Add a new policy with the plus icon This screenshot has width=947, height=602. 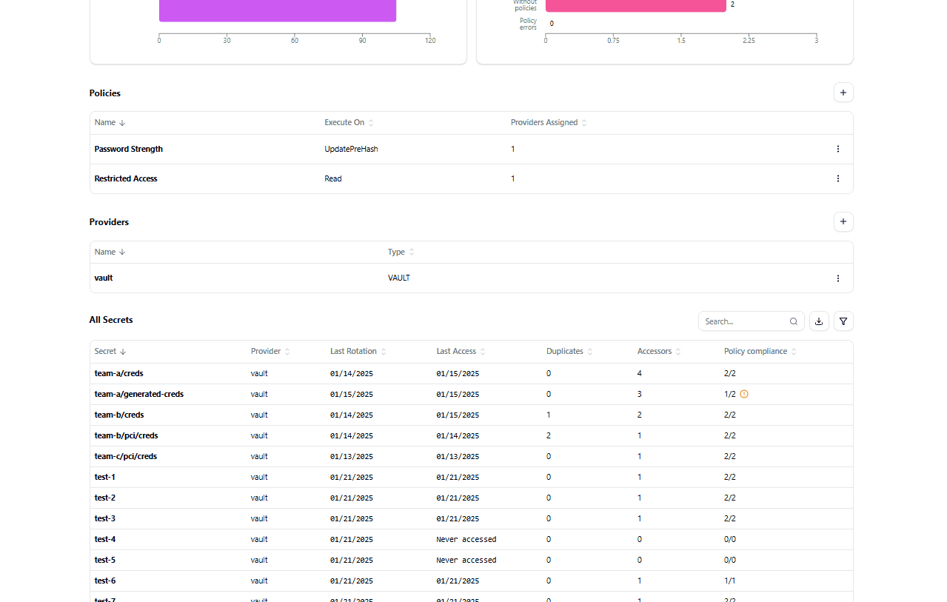(843, 92)
